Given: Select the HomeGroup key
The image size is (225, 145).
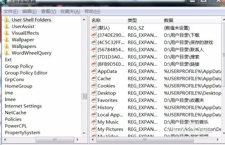Looking at the screenshot, I should pos(18,86).
